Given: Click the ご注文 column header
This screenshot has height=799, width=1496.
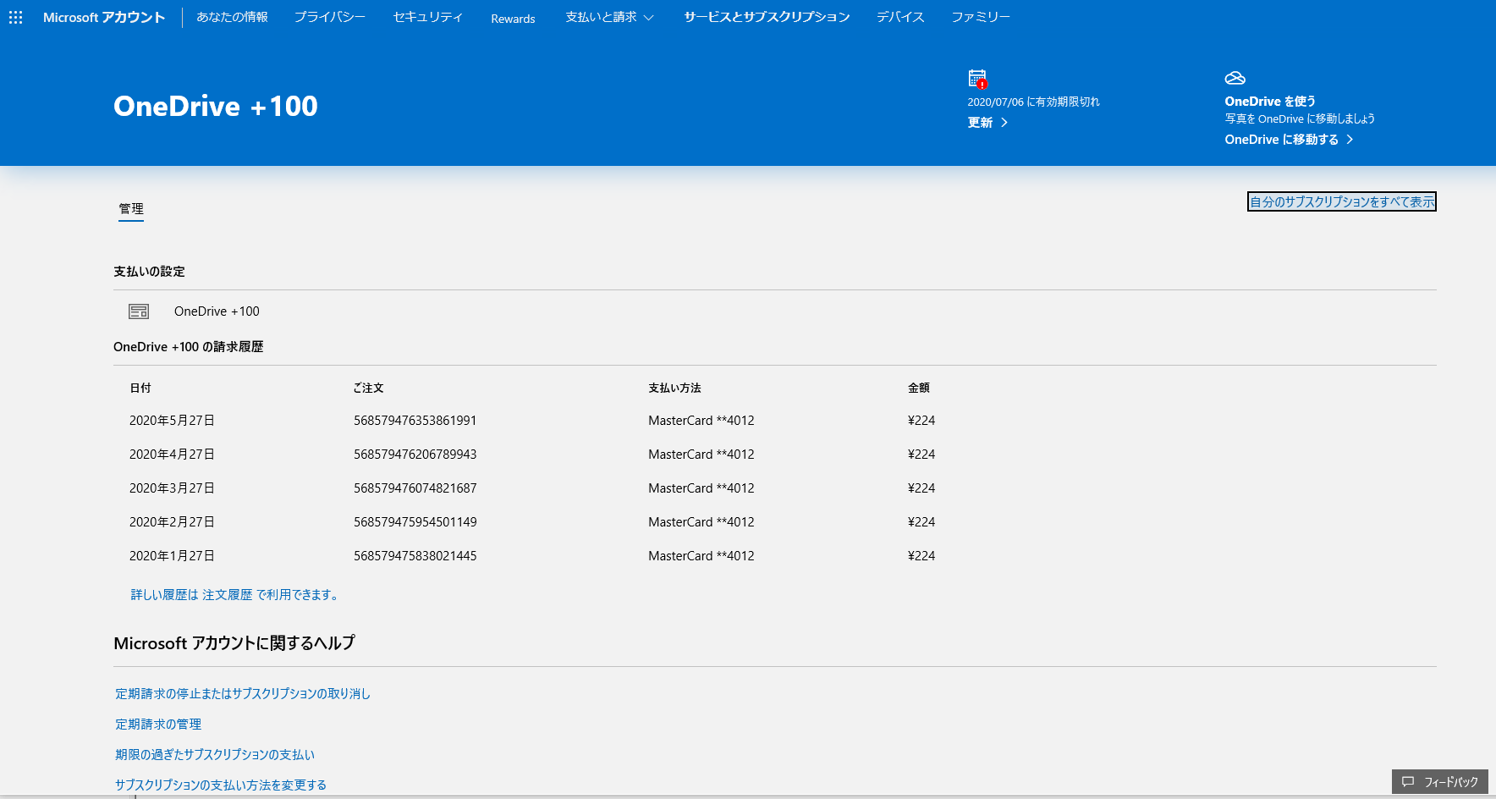Looking at the screenshot, I should [x=368, y=388].
